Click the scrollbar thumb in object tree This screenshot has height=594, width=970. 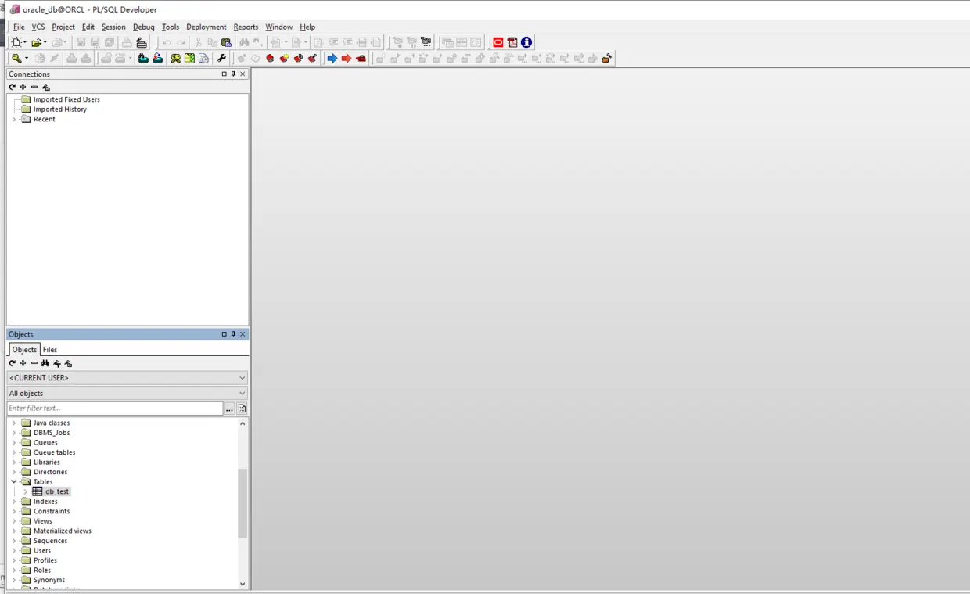click(242, 503)
